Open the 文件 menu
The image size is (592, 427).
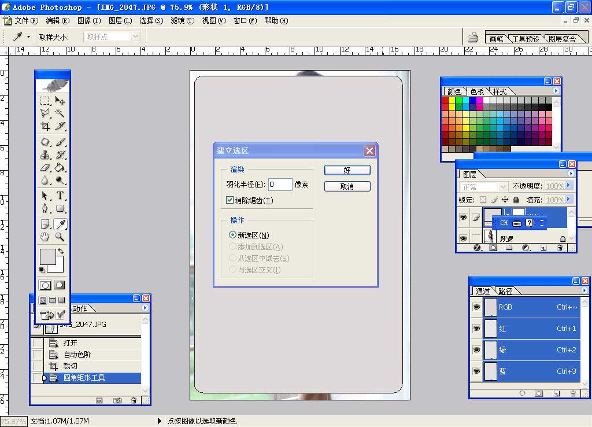point(26,21)
